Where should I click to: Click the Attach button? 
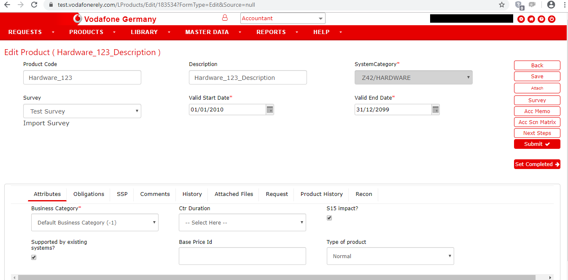537,88
